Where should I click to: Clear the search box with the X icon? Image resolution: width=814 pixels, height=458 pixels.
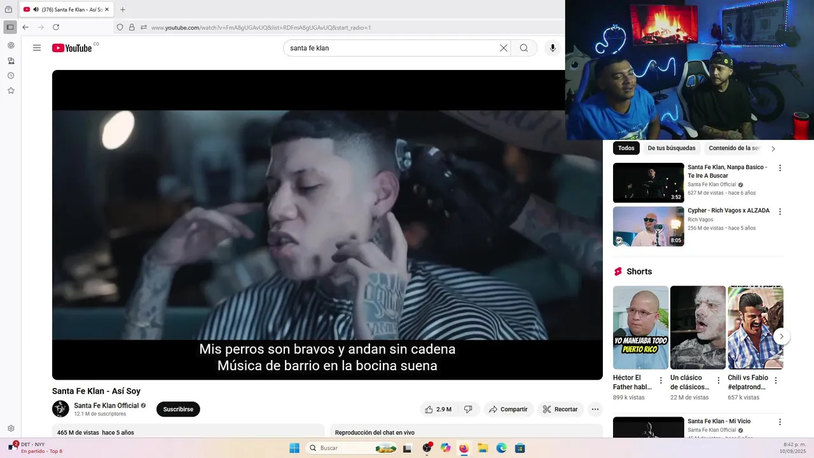coord(504,48)
